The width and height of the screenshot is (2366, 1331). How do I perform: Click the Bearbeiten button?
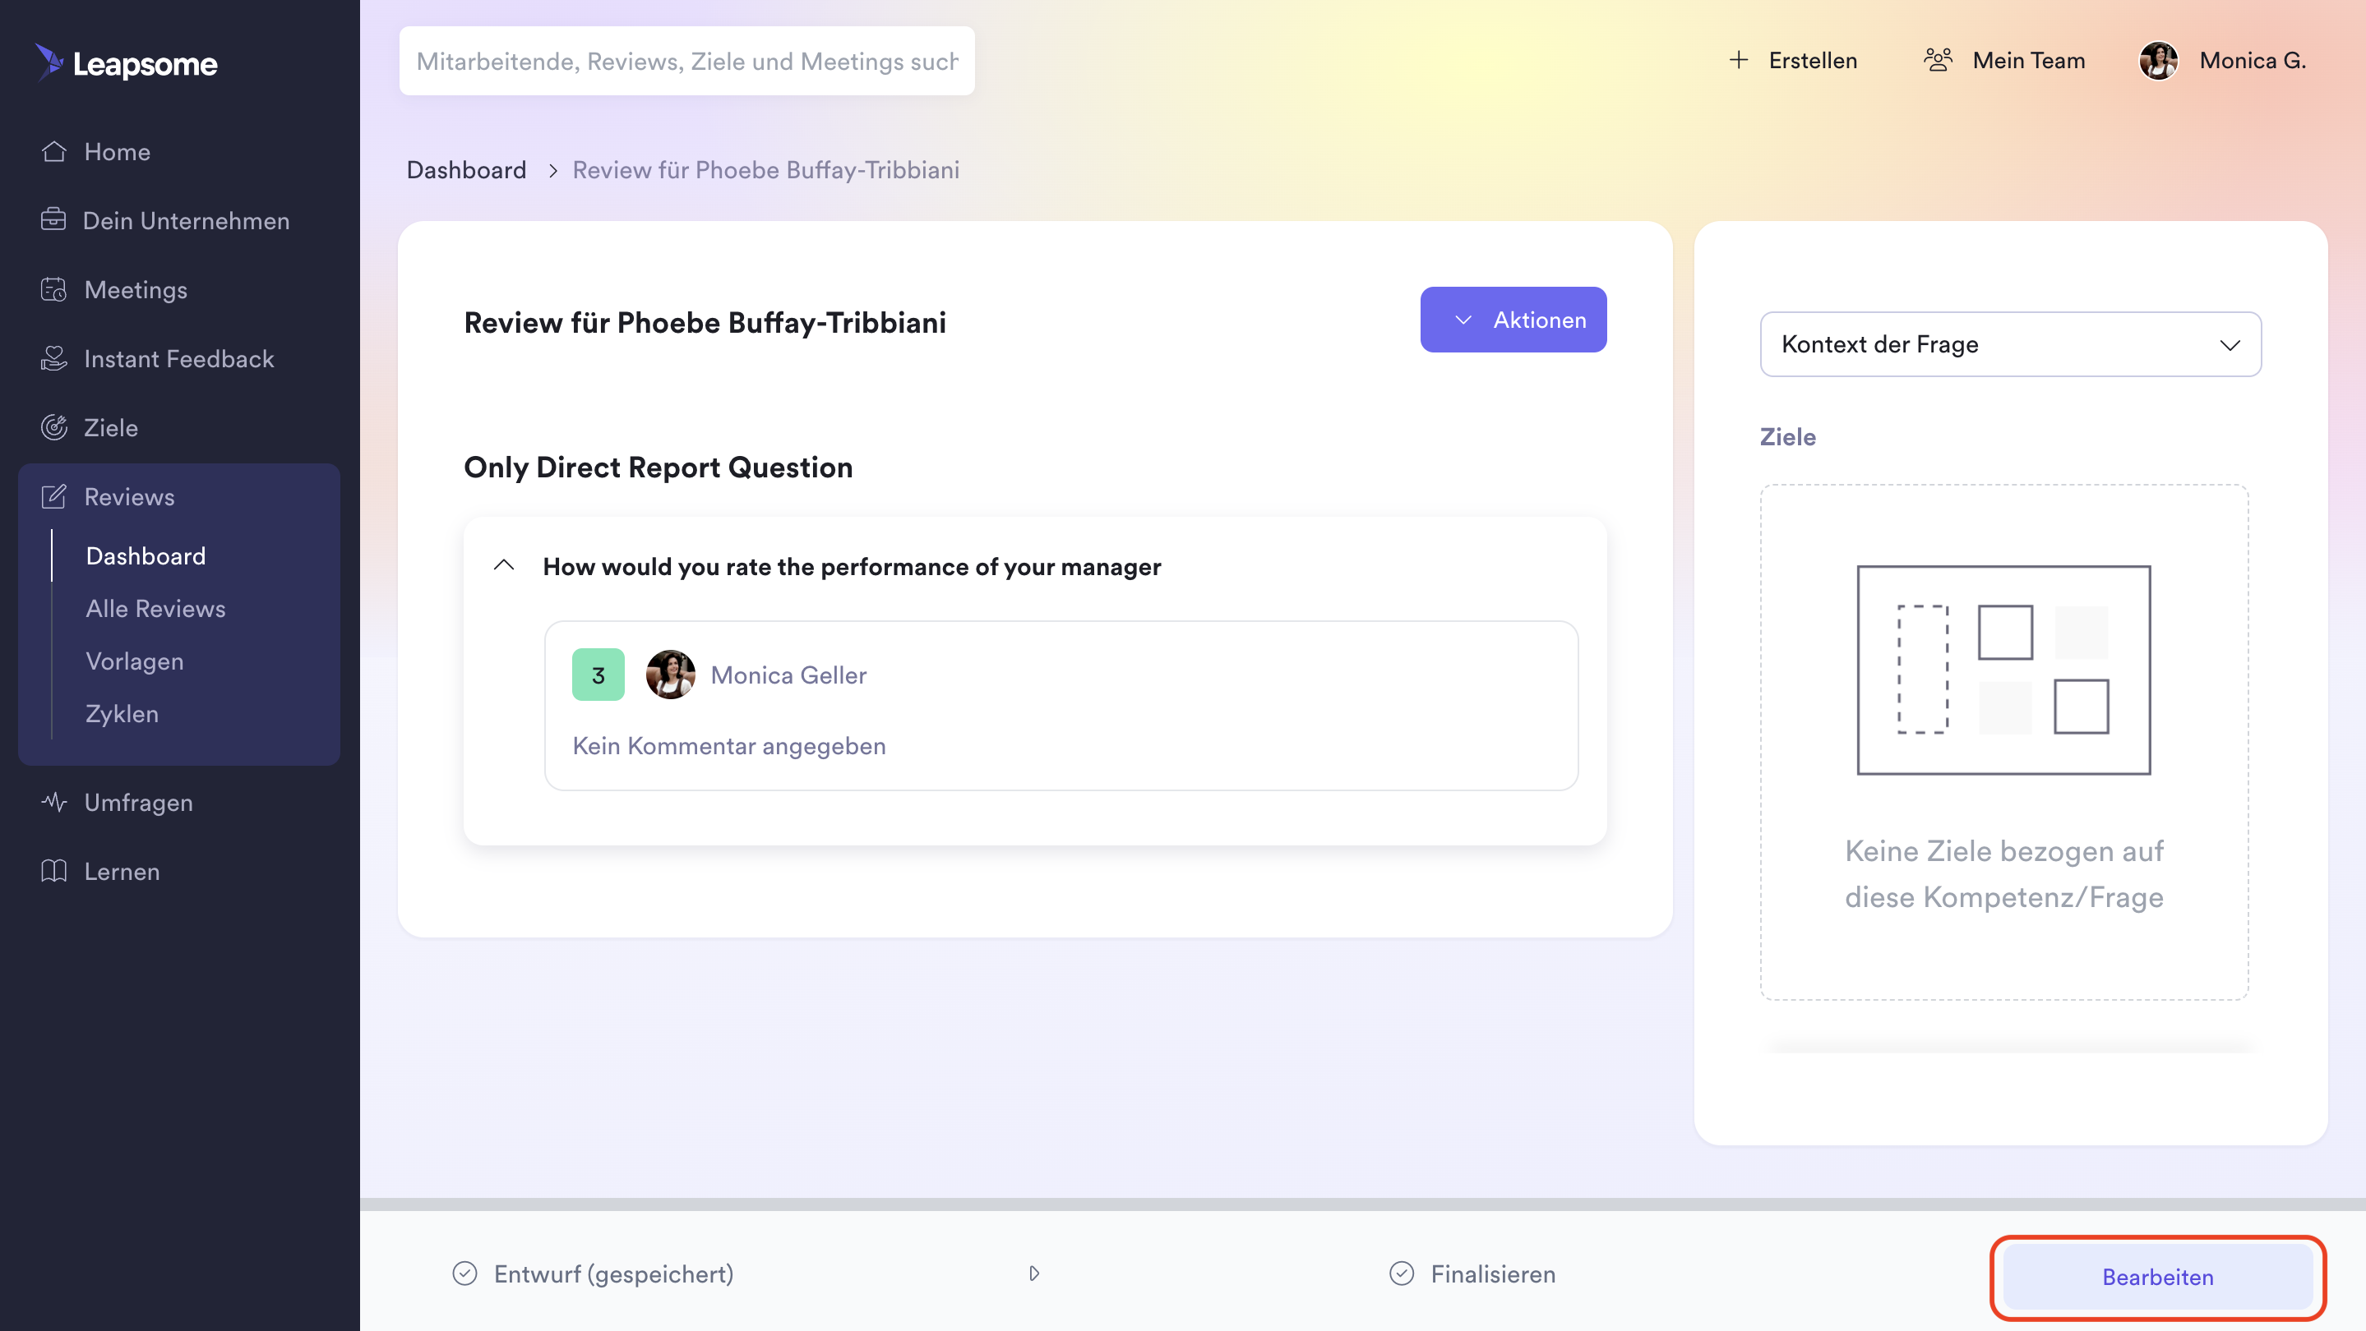coord(2156,1277)
